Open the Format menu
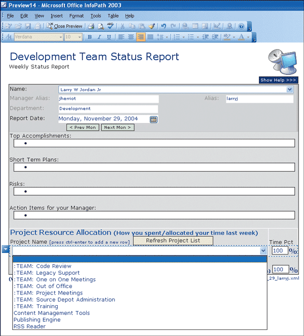304x336 pixels. (77, 16)
